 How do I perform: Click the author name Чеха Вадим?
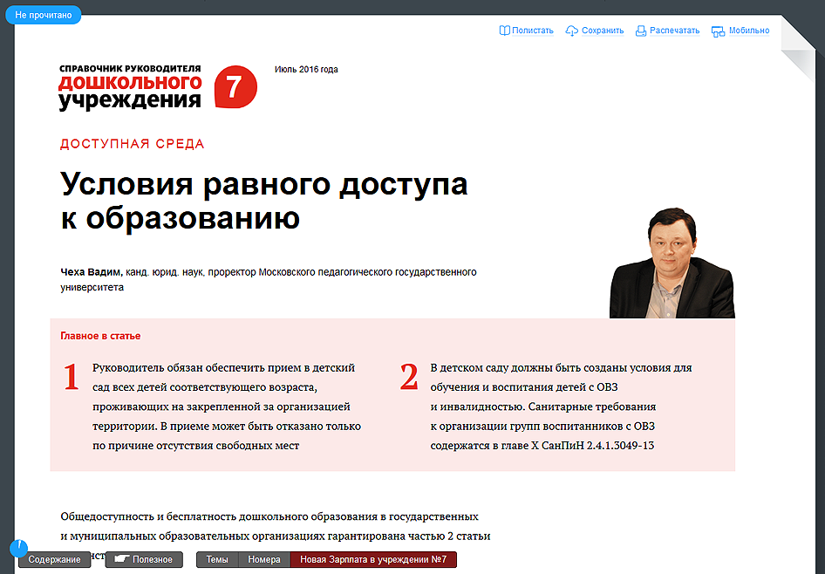pyautogui.click(x=92, y=272)
